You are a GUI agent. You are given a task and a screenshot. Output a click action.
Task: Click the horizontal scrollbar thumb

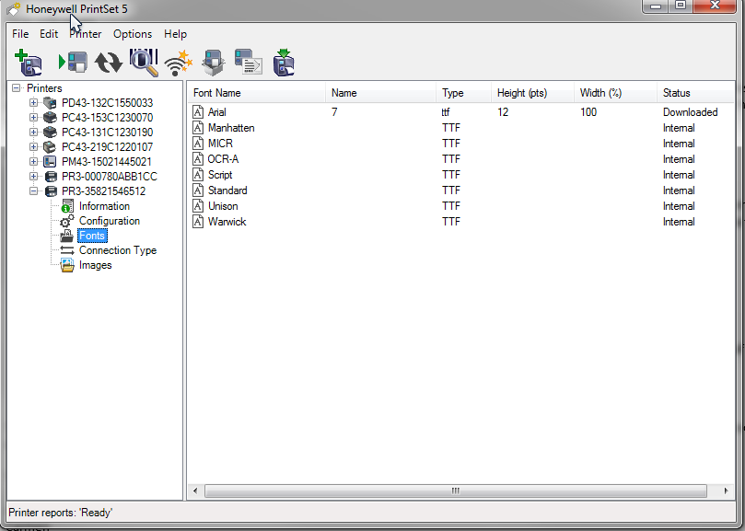click(x=456, y=491)
